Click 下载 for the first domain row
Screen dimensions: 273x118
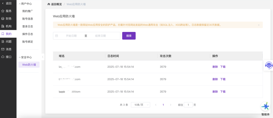click(x=223, y=67)
